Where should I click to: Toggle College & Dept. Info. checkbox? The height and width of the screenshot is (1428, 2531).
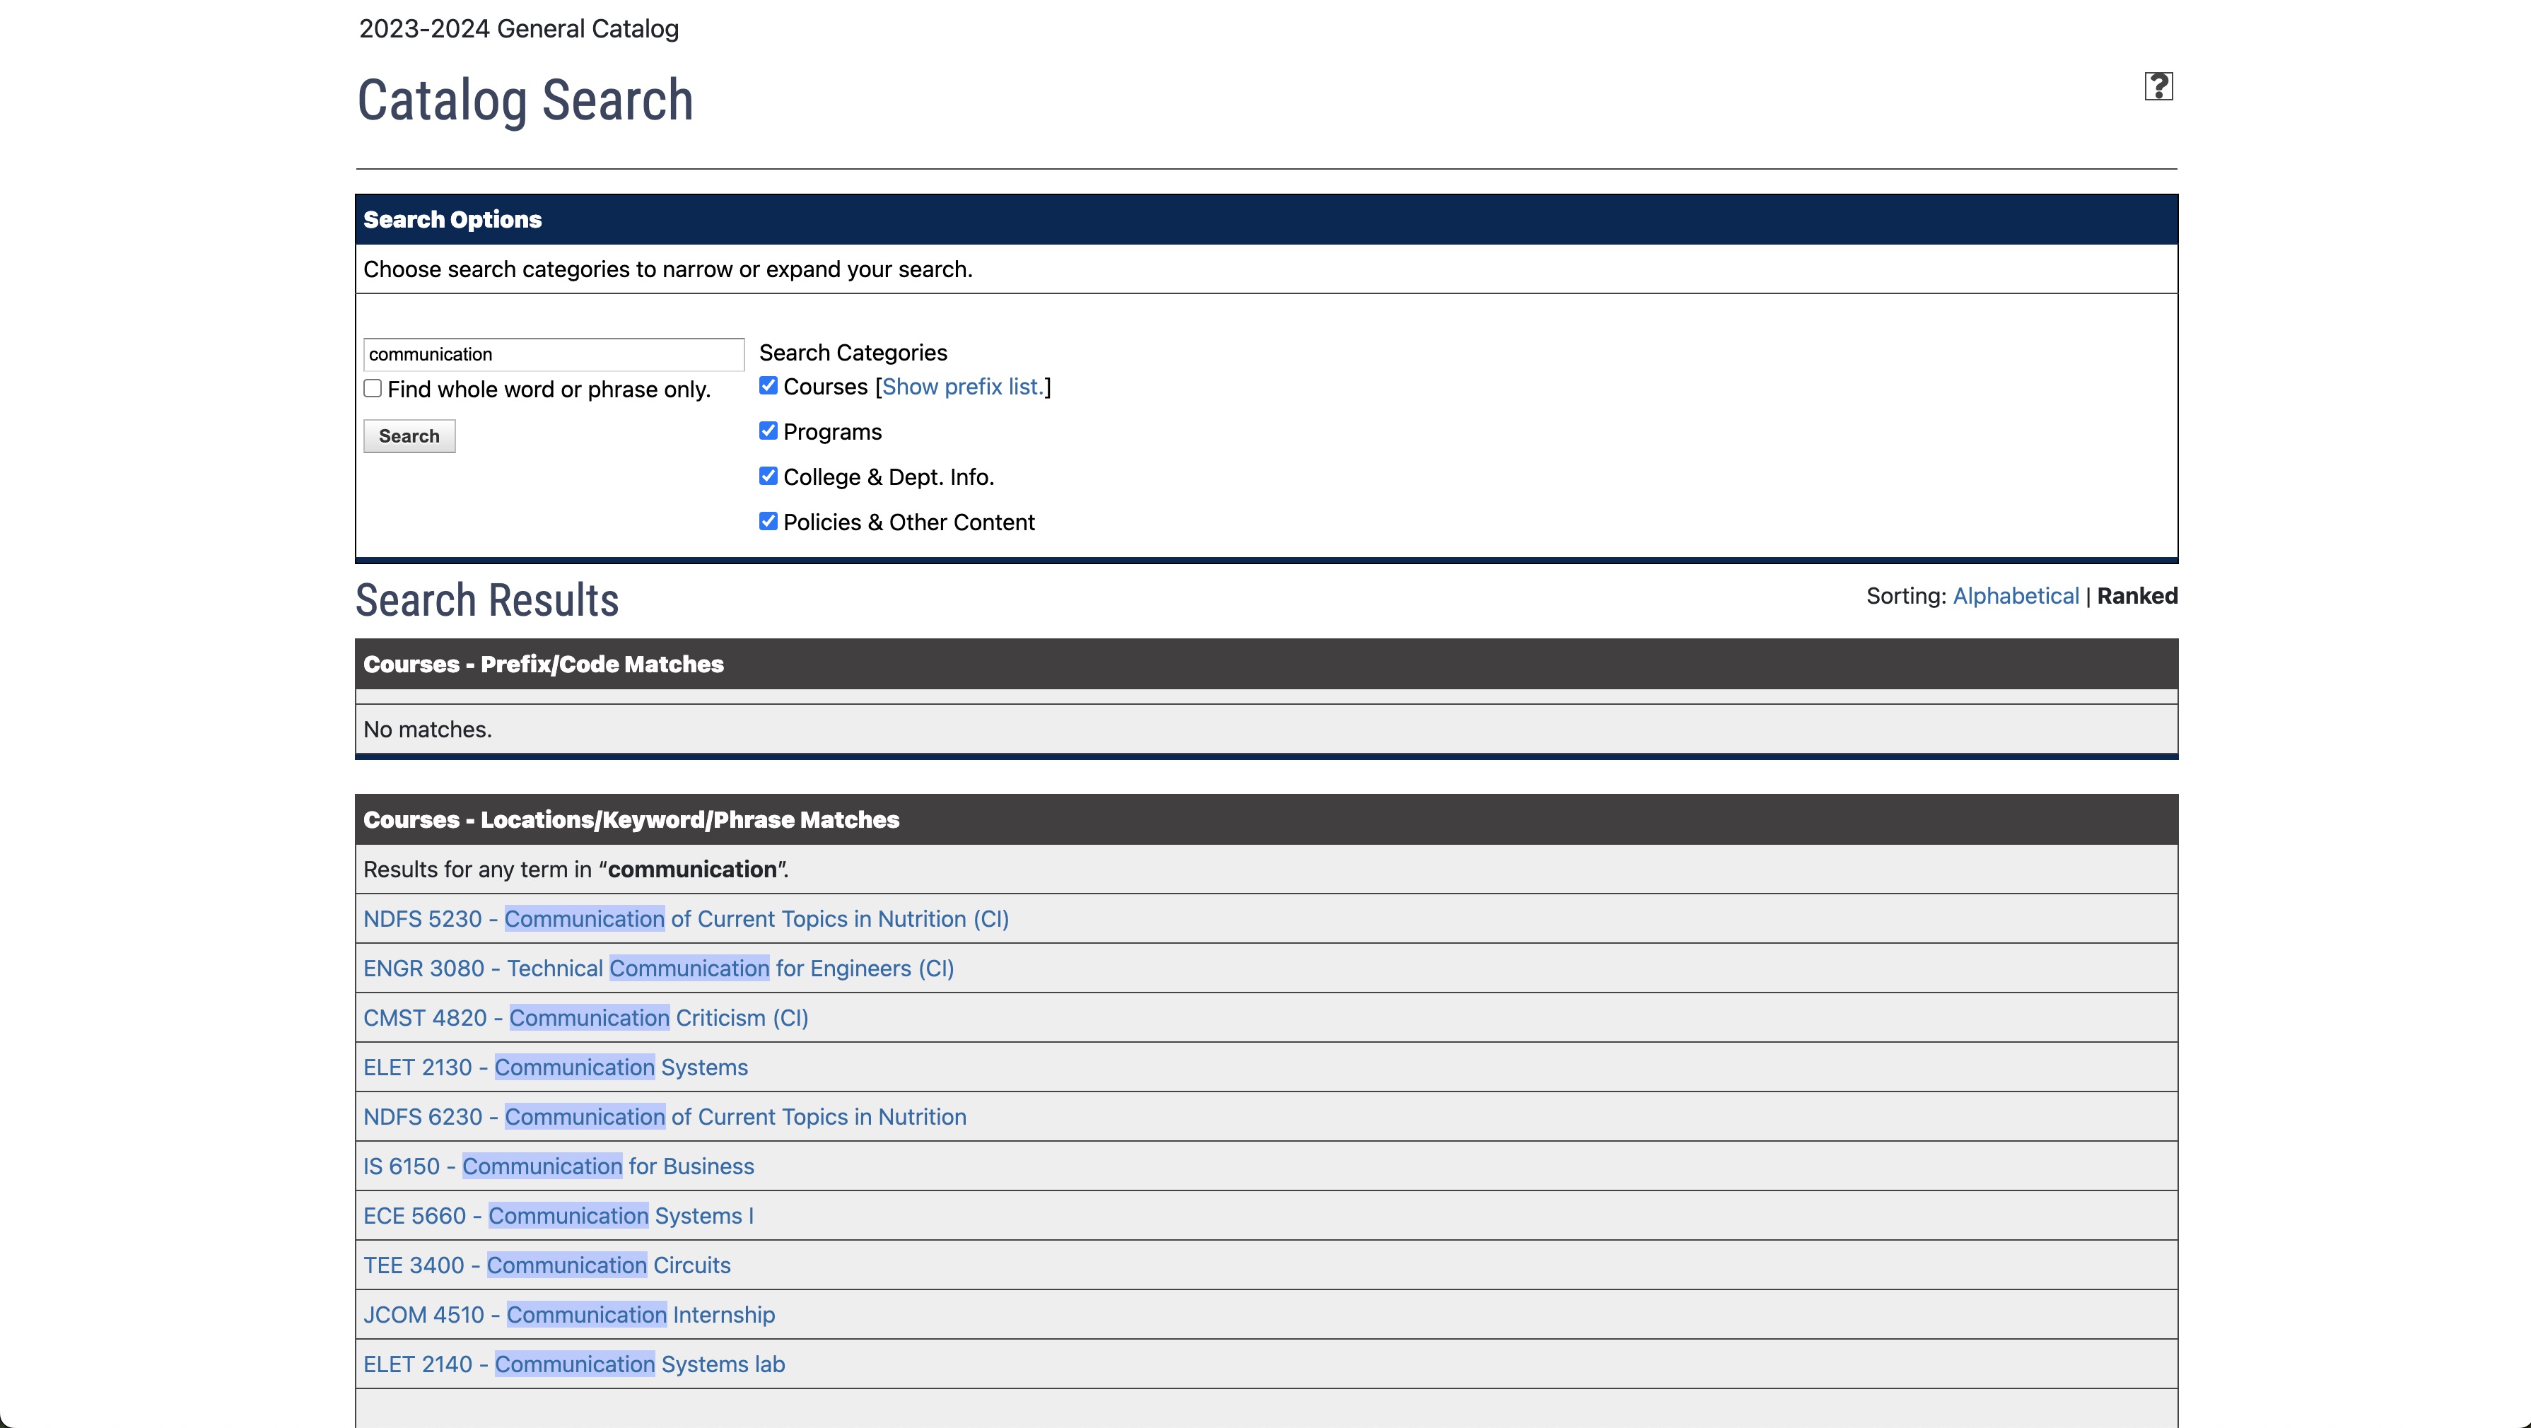point(768,476)
